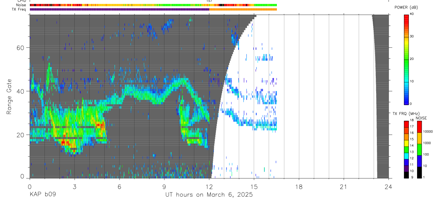Click the 'Noise' row label above the plot

pos(21,5)
